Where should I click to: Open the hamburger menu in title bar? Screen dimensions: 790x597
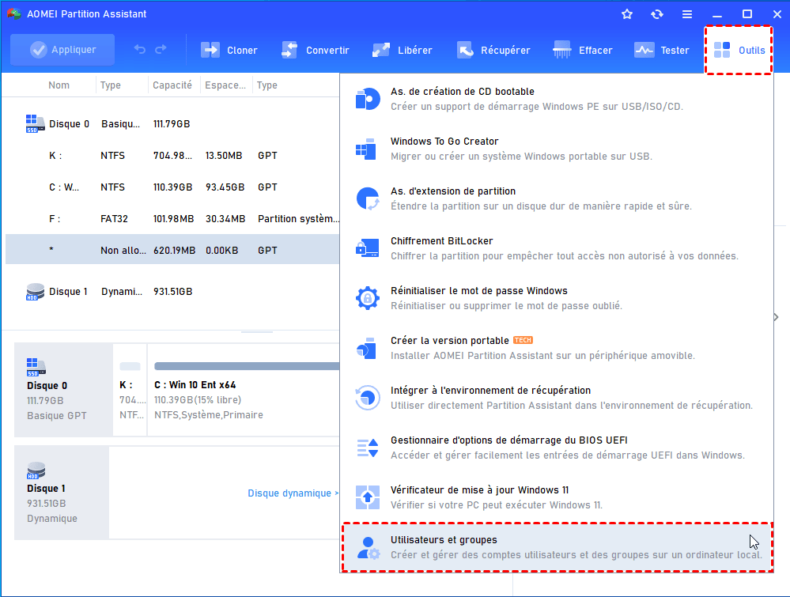point(686,14)
